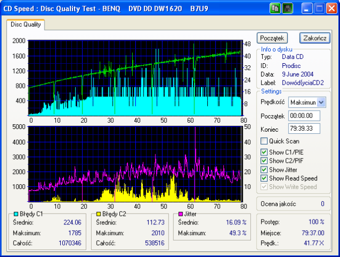Click progress value 100 %
This screenshot has height=257, width=340.
click(316, 222)
